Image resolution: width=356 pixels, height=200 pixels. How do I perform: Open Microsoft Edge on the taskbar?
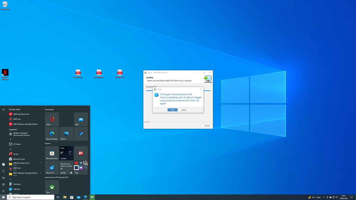[x=85, y=197]
